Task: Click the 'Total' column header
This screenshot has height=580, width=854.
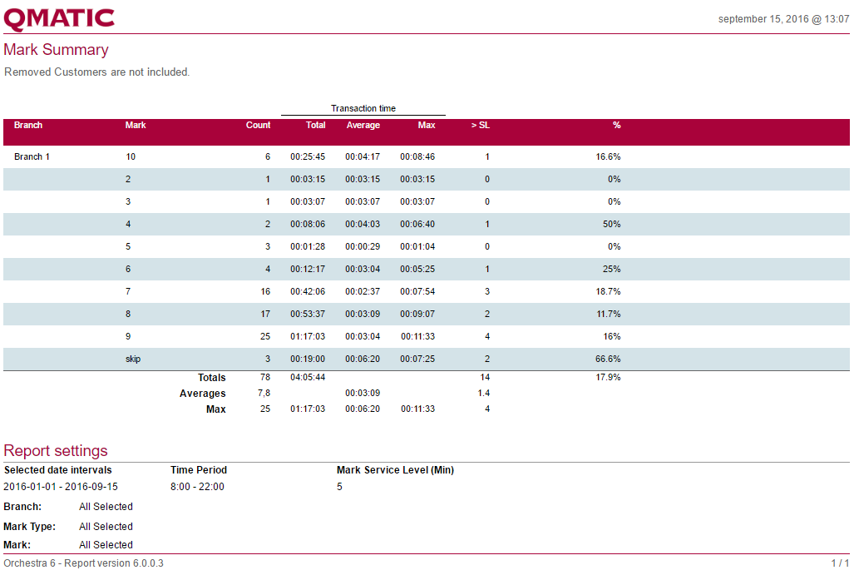Action: [x=316, y=126]
